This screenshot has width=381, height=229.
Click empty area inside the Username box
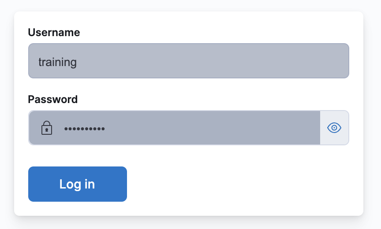[211, 61]
